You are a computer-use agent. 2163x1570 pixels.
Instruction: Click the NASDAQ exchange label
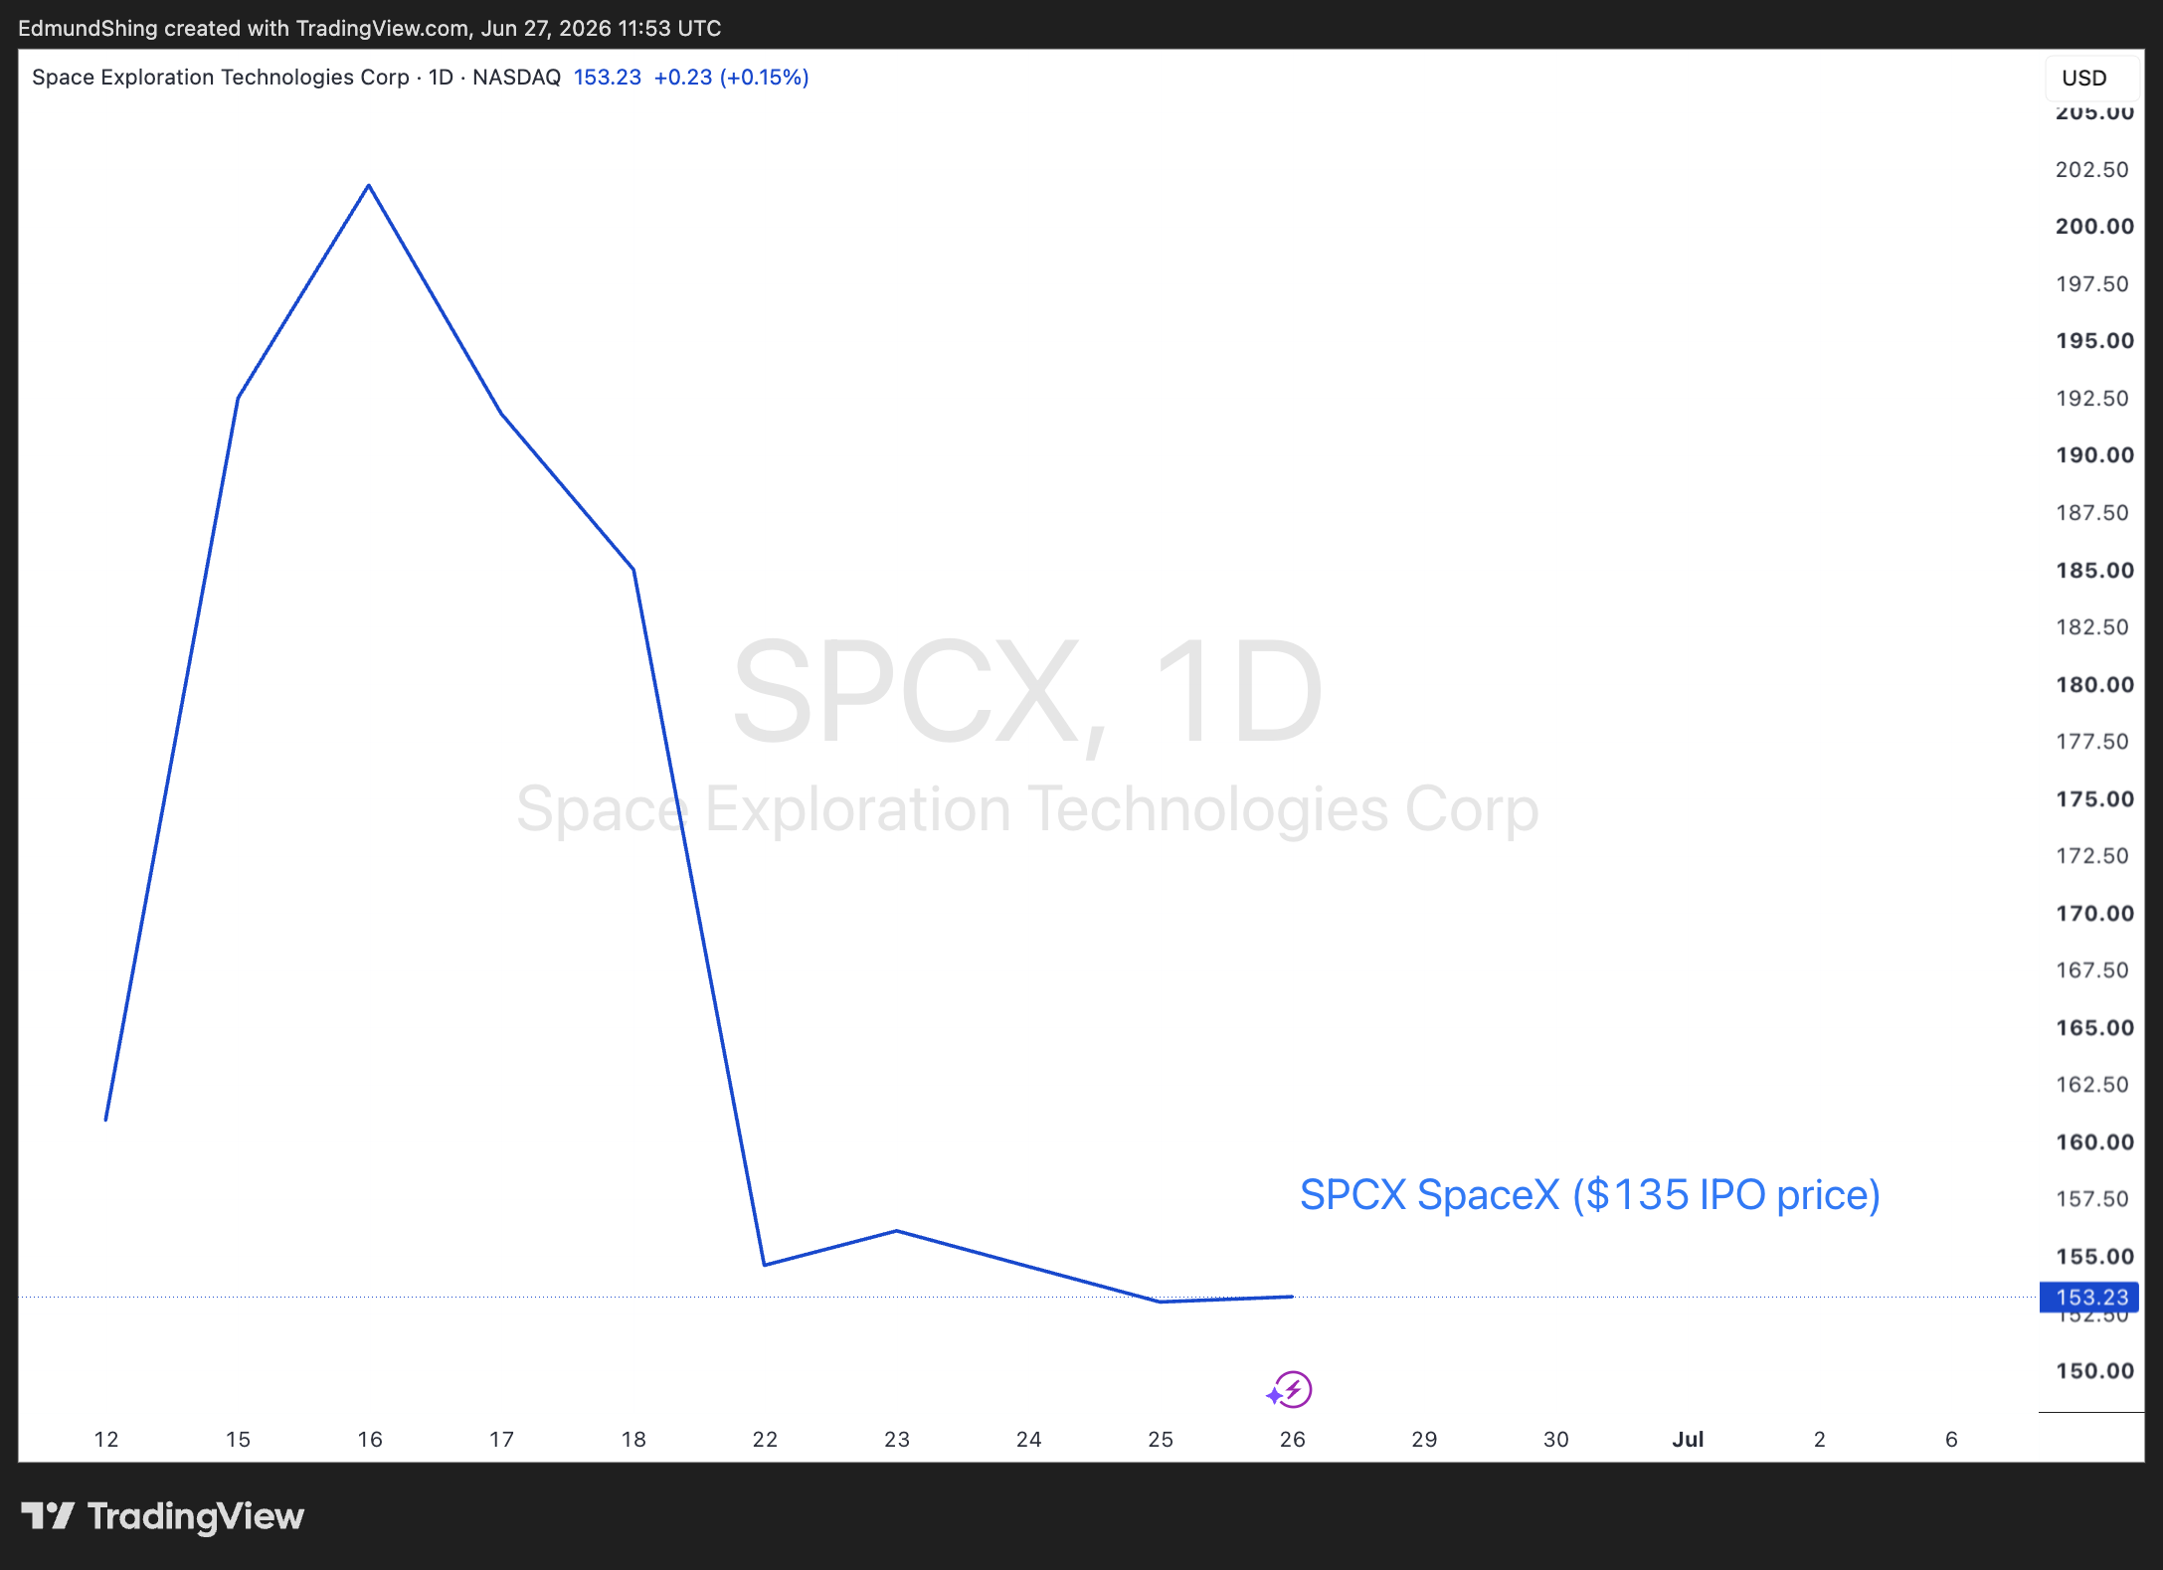516,77
